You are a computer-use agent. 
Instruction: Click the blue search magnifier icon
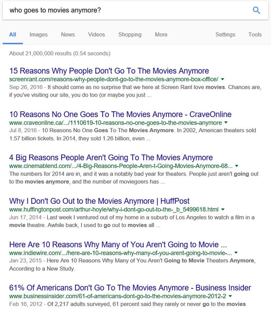[x=256, y=10]
